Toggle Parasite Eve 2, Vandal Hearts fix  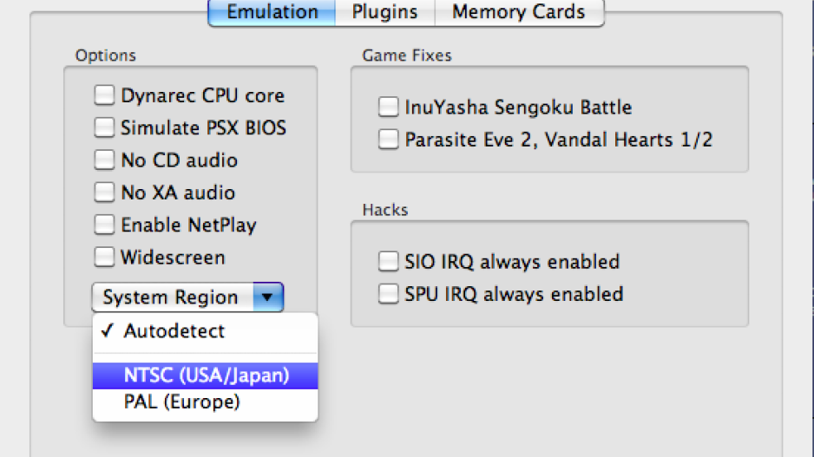(x=388, y=139)
